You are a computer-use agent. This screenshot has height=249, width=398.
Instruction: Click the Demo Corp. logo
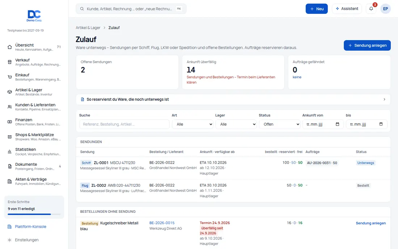pyautogui.click(x=34, y=16)
